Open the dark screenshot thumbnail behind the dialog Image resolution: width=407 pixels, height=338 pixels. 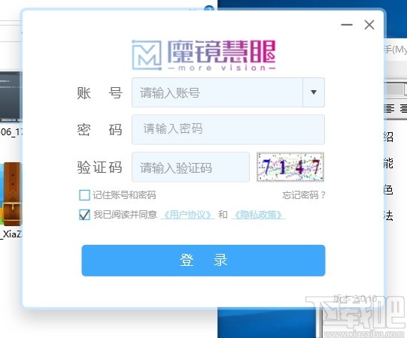[x=11, y=97]
